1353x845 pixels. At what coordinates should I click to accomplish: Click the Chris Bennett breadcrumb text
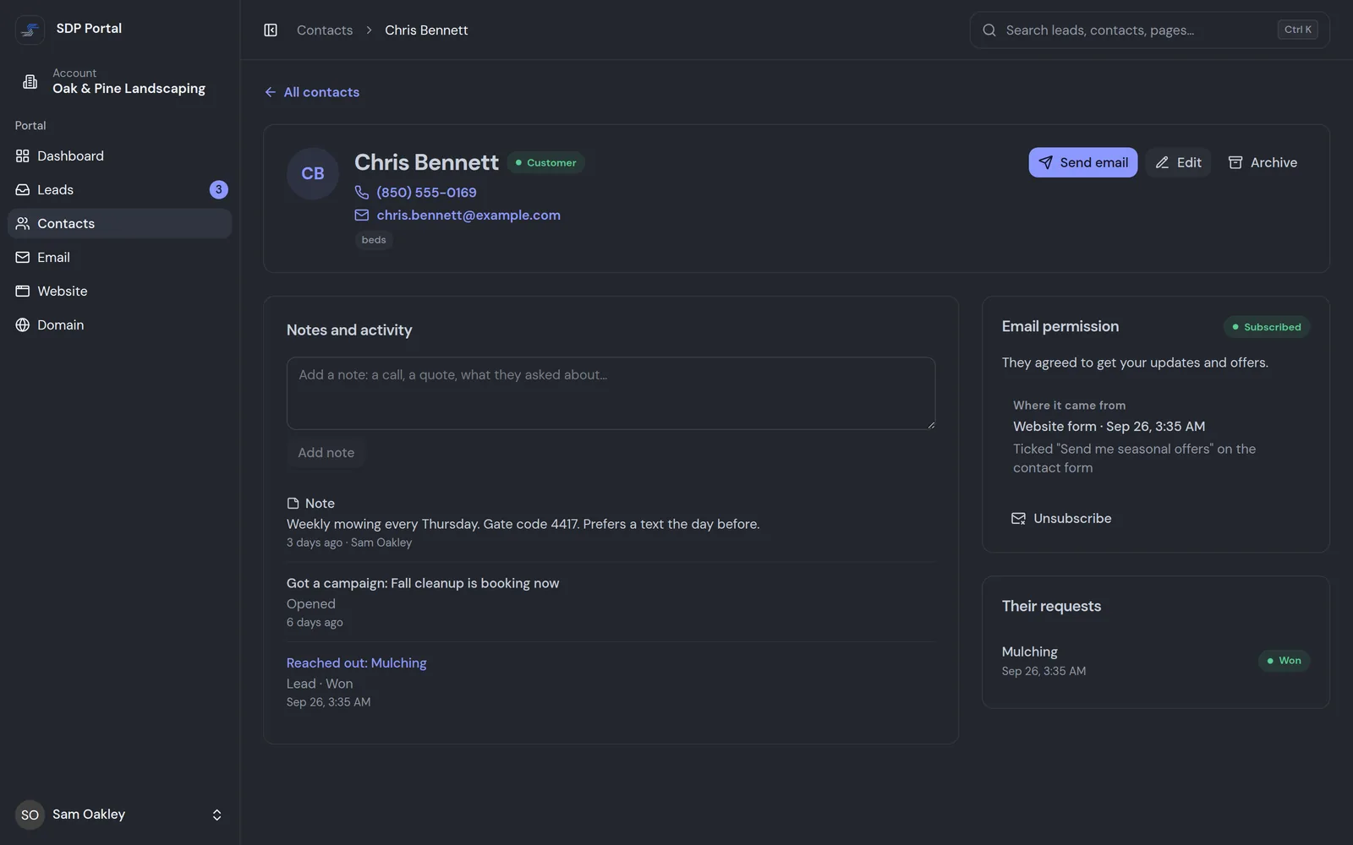pos(426,30)
